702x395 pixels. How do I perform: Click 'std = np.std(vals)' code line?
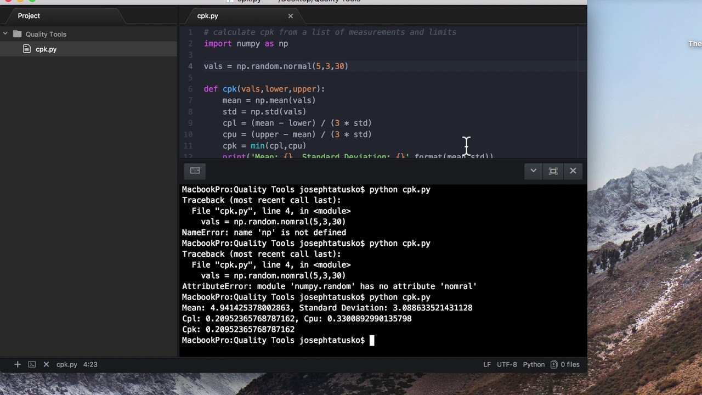click(264, 112)
